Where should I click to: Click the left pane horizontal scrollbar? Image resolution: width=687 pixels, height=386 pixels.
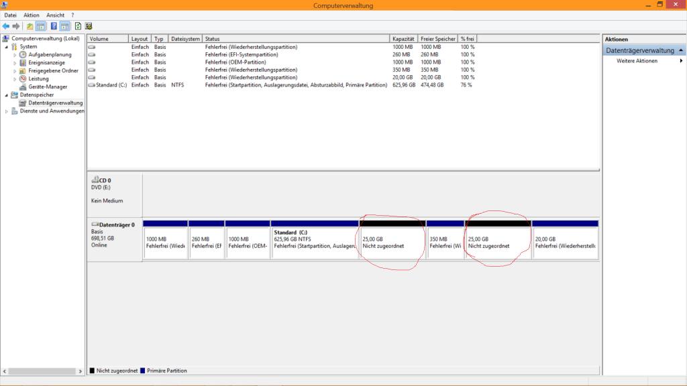point(42,371)
